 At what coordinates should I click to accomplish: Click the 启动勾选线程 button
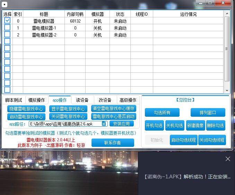(183, 140)
